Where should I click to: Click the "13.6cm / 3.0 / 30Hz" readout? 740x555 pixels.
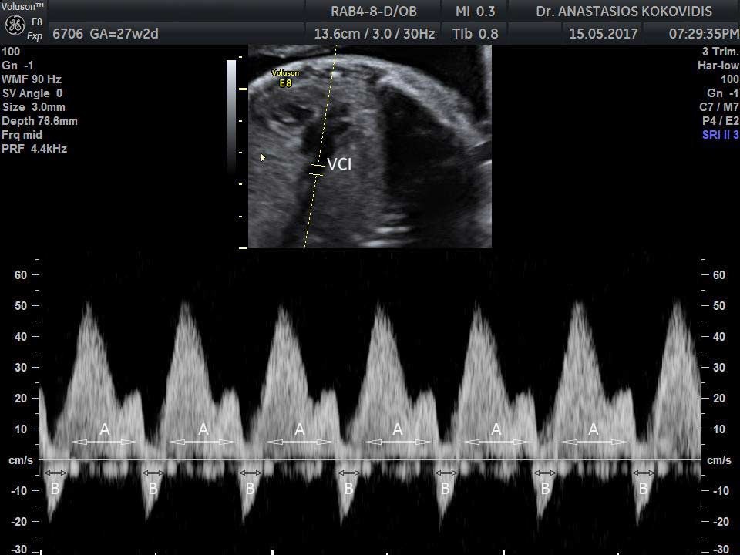click(375, 34)
